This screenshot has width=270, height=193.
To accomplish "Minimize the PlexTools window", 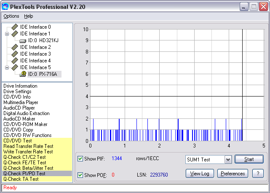I will [x=244, y=7].
